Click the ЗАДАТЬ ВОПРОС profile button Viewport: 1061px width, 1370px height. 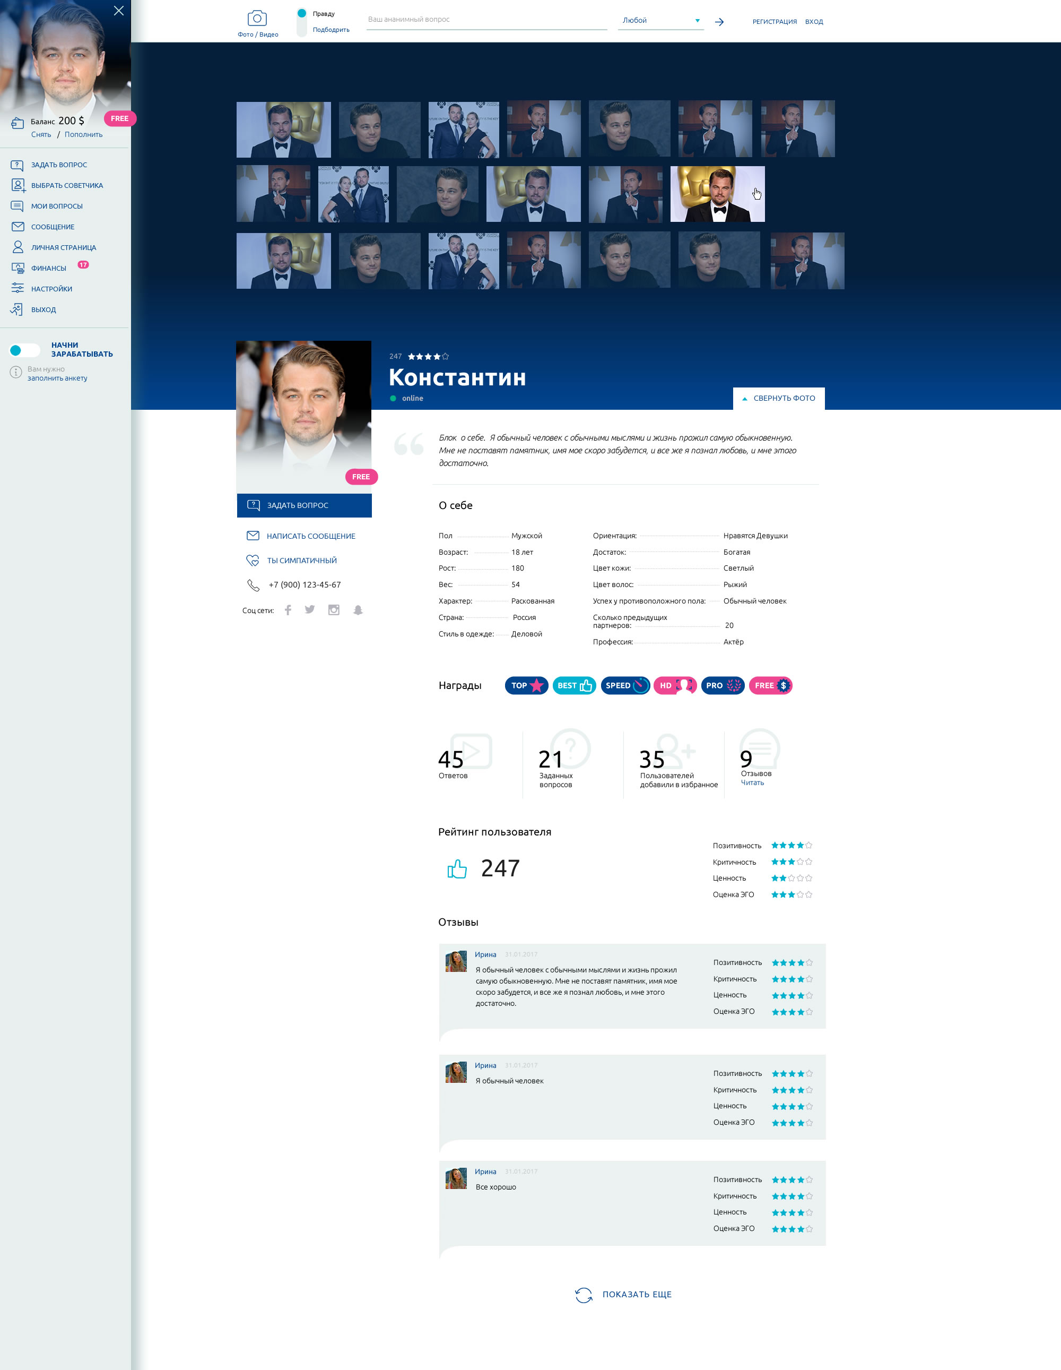pos(304,506)
